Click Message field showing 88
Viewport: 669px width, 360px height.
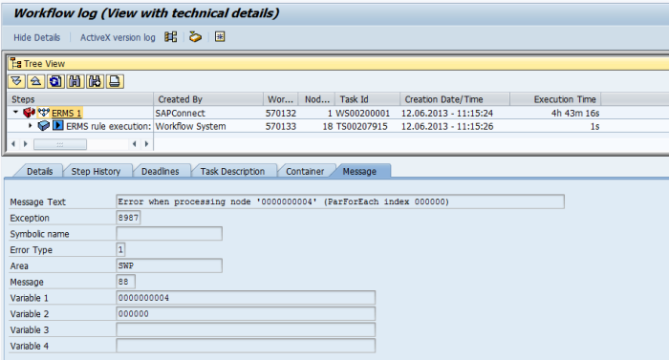tap(125, 282)
